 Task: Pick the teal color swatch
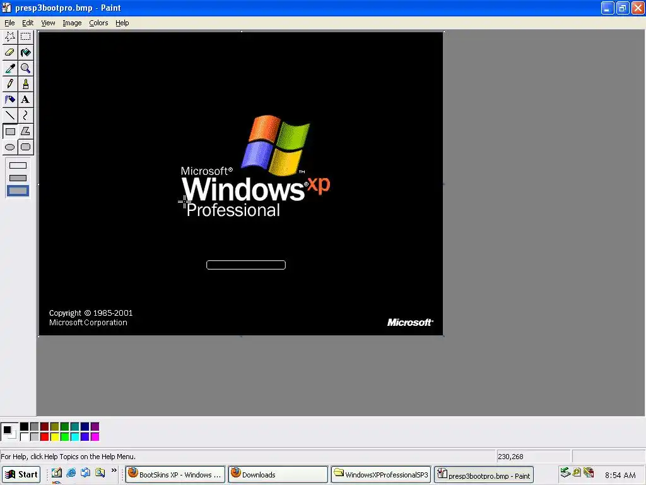coord(74,426)
